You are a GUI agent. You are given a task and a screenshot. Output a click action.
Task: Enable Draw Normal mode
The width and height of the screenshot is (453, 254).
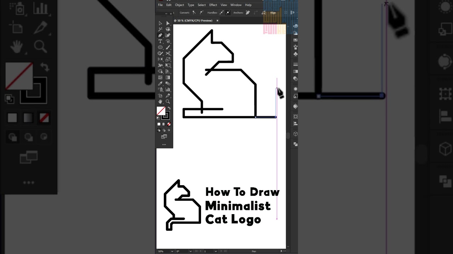tap(159, 130)
